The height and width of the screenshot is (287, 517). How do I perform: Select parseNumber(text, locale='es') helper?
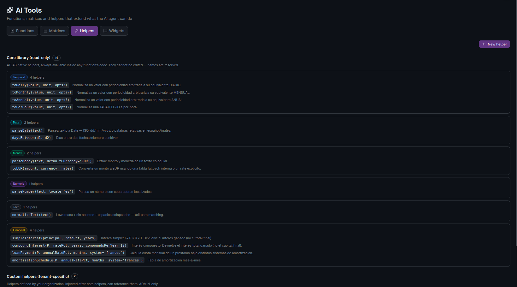(x=43, y=192)
